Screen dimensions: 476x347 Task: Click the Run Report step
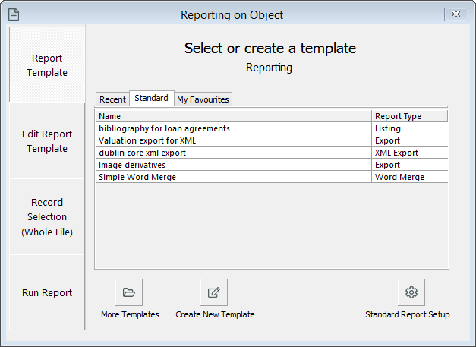click(47, 292)
